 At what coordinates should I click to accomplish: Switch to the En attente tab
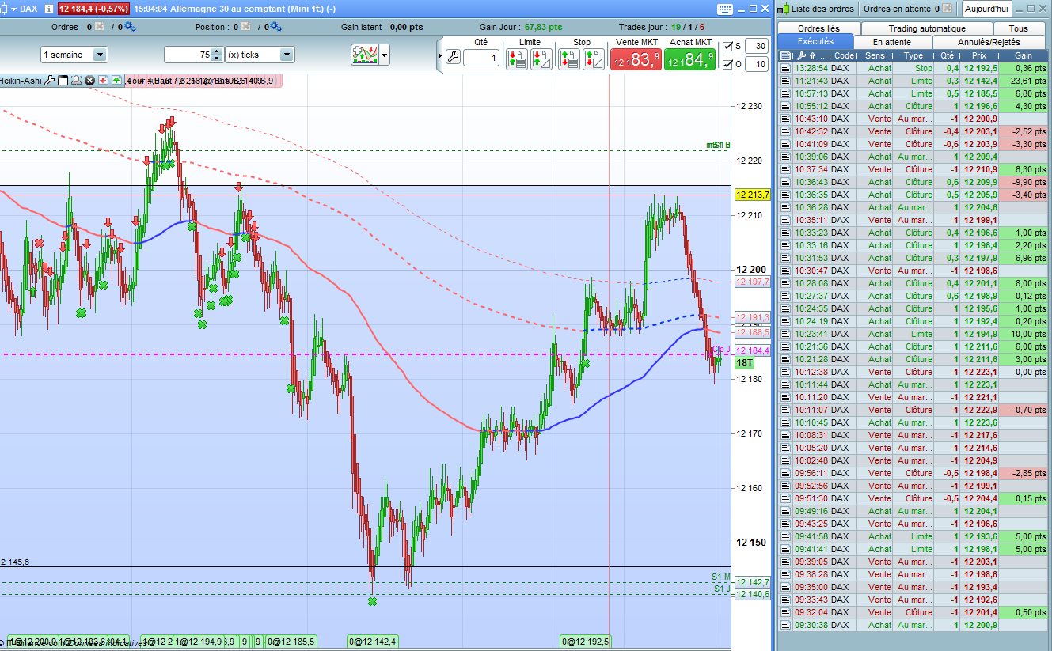(892, 42)
